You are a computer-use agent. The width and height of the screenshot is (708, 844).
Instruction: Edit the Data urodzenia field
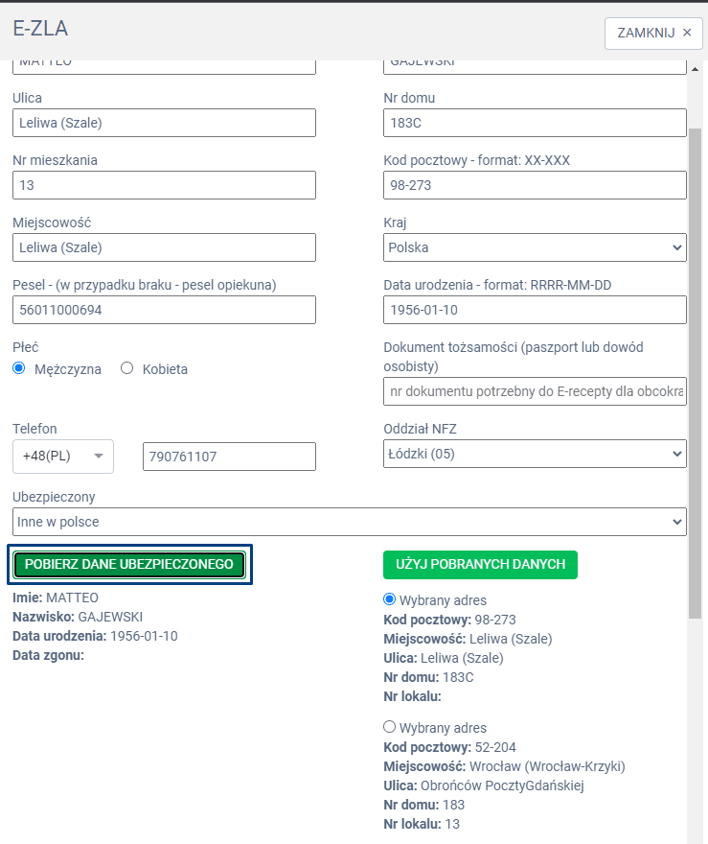click(x=535, y=310)
